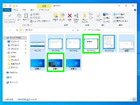Select the 無題7 thumbnail
This screenshot has height=105, width=140.
click(x=127, y=43)
